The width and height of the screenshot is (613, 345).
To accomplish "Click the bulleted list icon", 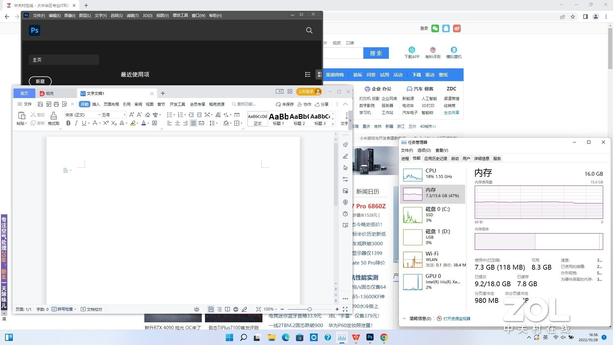I will click(x=170, y=115).
